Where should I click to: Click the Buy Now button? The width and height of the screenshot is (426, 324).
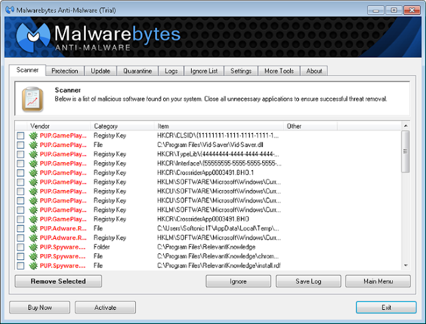(x=40, y=307)
